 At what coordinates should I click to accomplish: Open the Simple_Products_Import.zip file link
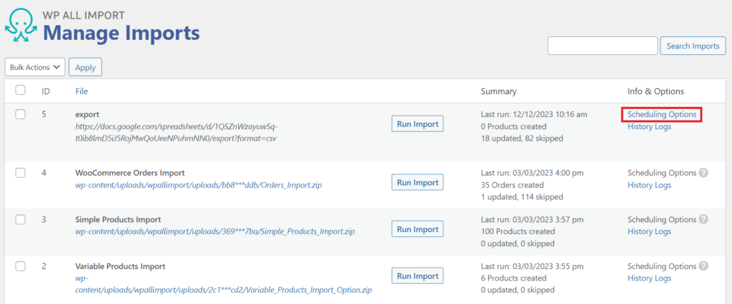(214, 232)
